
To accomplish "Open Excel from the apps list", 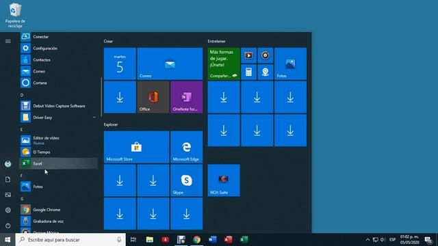I will 59,163.
